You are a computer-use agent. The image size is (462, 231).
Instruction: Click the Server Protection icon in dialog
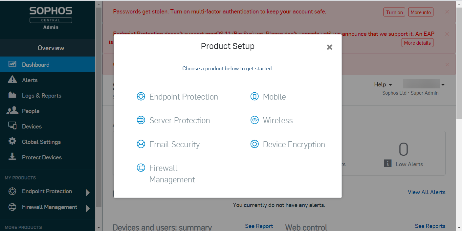[141, 120]
